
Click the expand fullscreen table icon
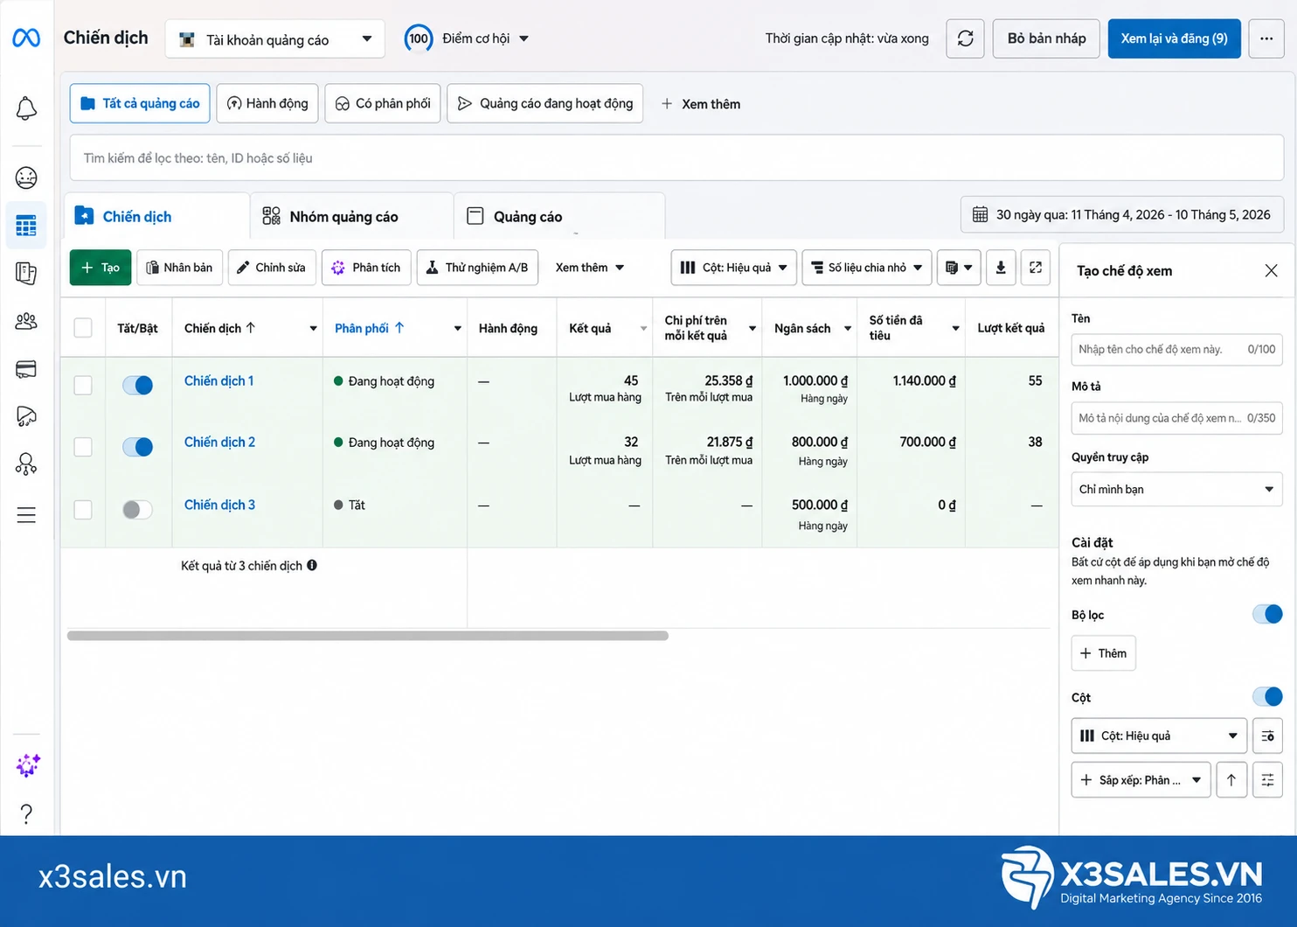coord(1036,268)
